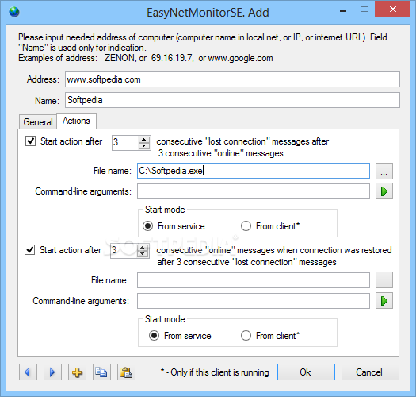Close the EasyNetMonitorSE Add dialog
Image resolution: width=416 pixels, height=397 pixels.
(393, 10)
